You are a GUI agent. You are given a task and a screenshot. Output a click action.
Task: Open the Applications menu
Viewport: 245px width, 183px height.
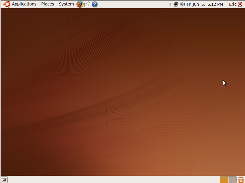tap(24, 4)
